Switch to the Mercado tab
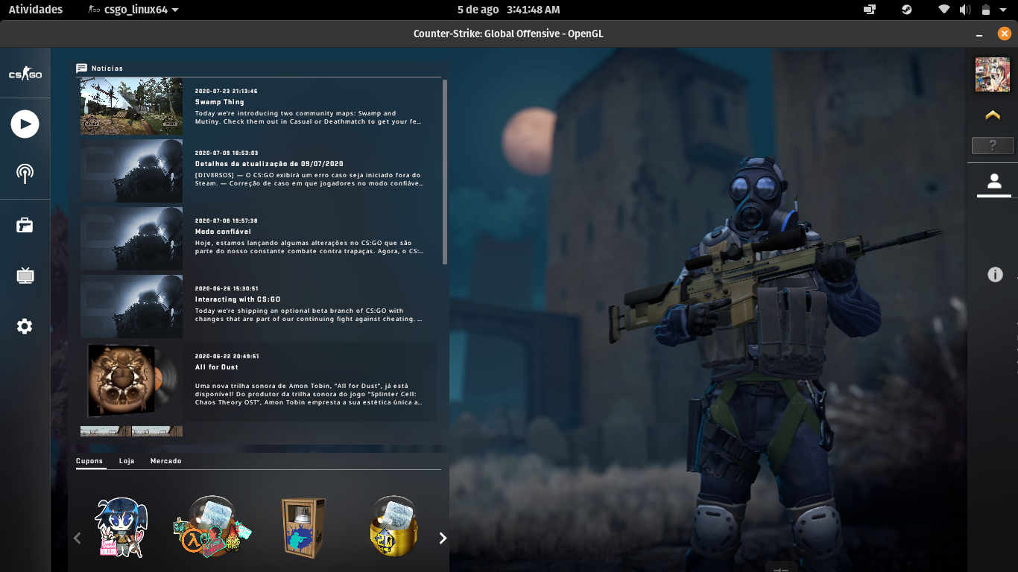Image resolution: width=1018 pixels, height=572 pixels. coord(165,461)
